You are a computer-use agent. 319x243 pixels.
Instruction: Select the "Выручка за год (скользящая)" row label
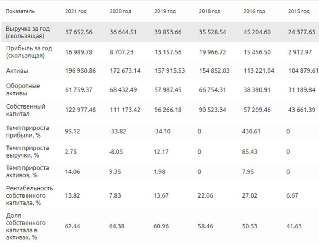tap(28, 32)
